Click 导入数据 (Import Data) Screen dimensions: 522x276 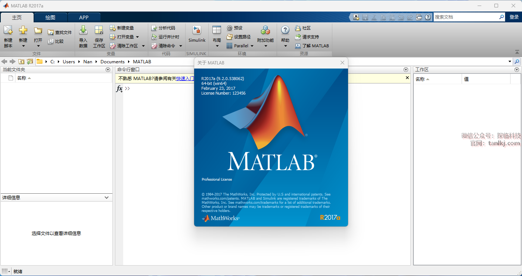pos(83,37)
